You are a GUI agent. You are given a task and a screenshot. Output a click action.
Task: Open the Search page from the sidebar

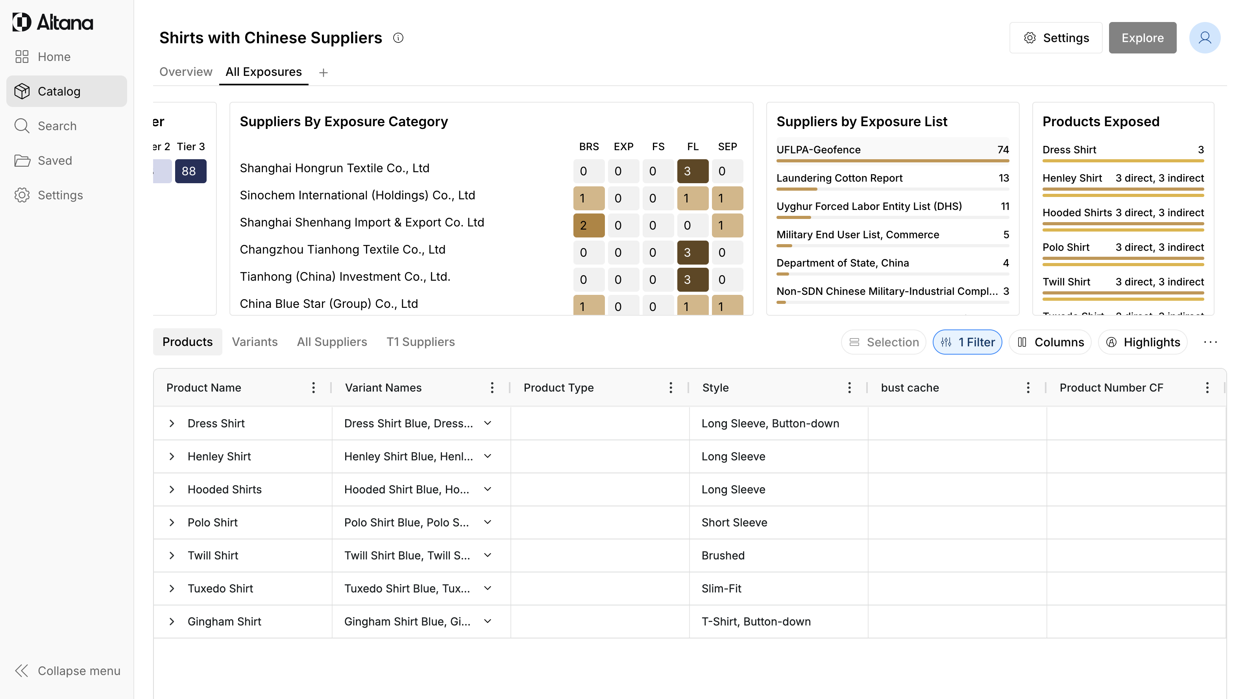(x=57, y=126)
